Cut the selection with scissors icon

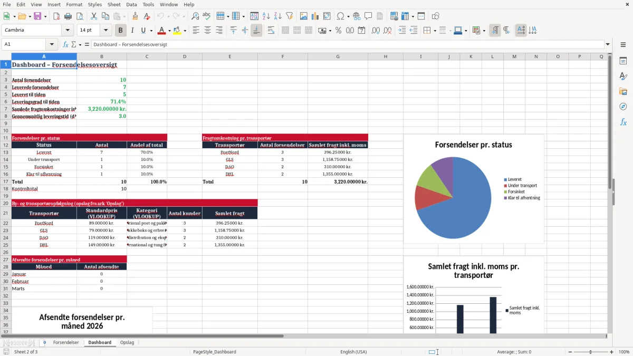pos(93,16)
